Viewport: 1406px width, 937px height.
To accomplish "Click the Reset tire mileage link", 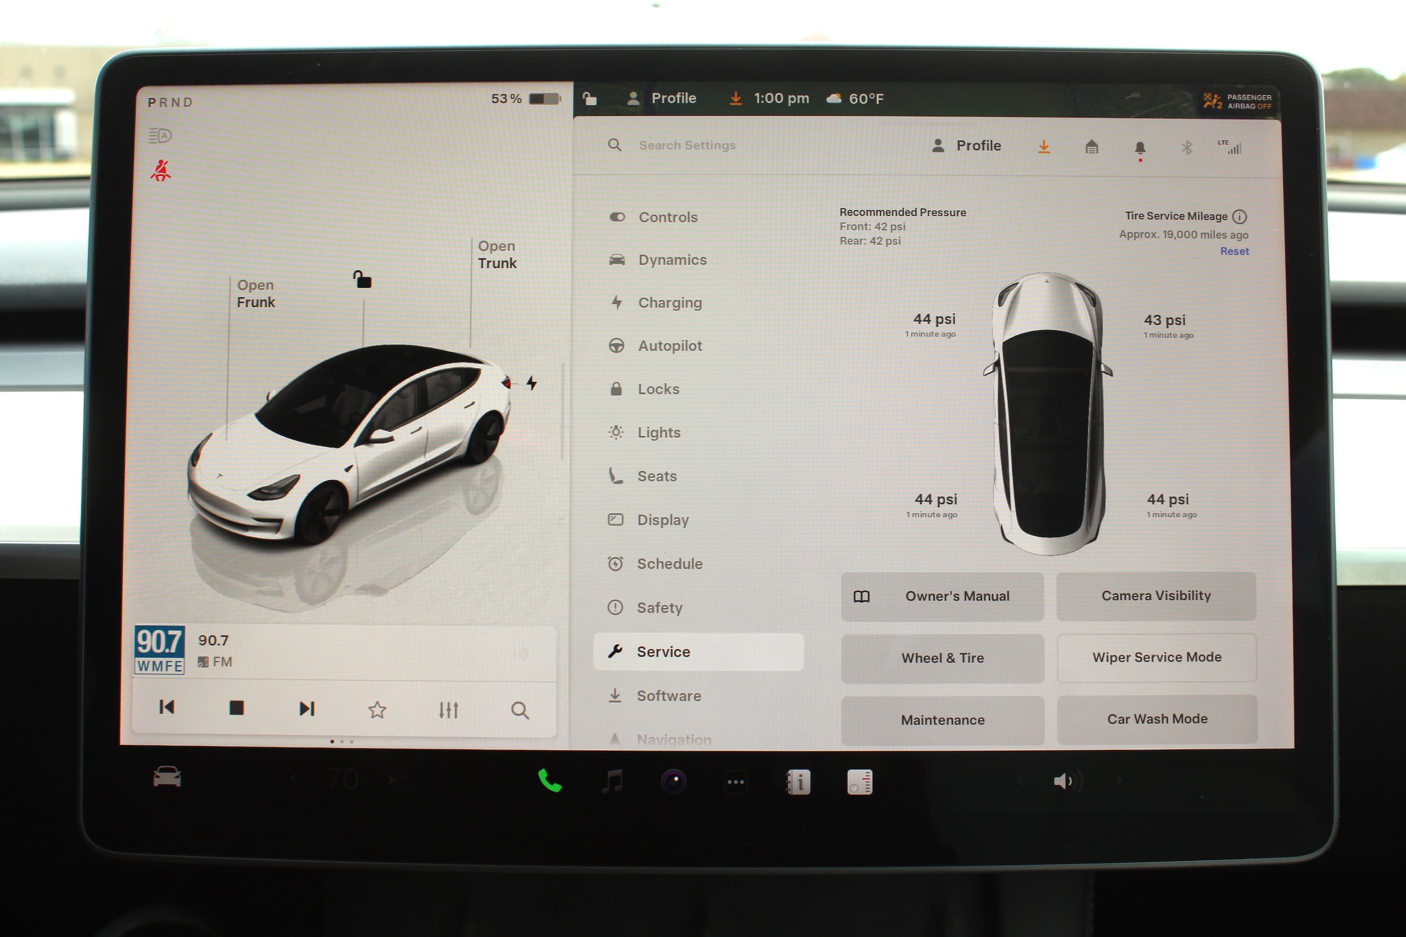I will (x=1234, y=252).
